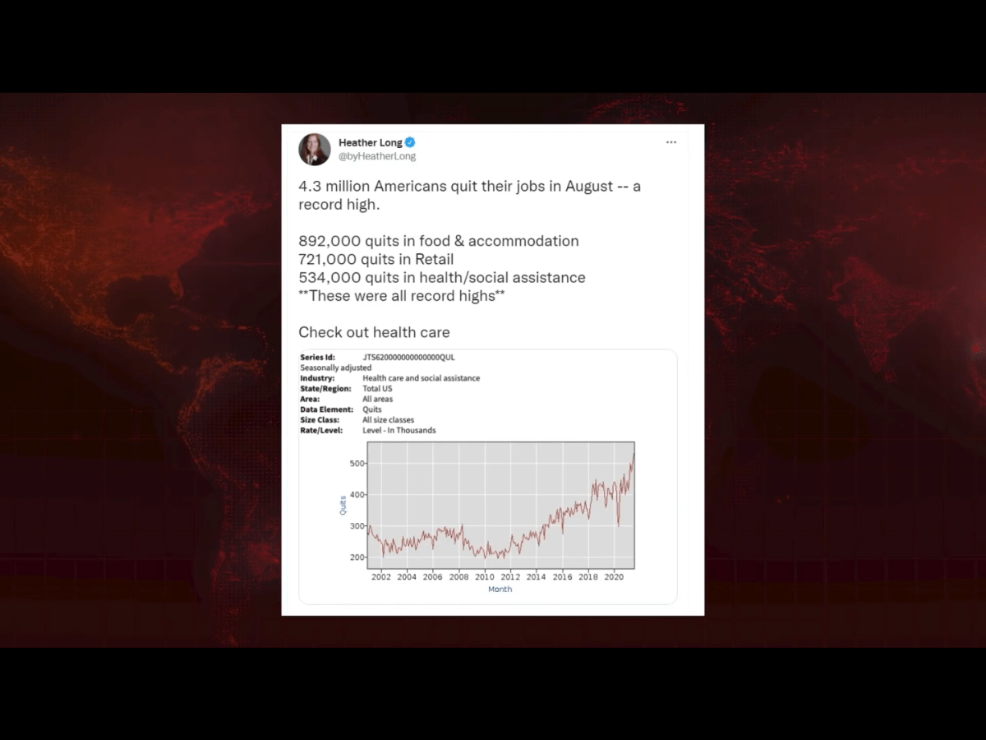
Task: Click the 'Level - In Thousands' text
Action: pos(399,430)
